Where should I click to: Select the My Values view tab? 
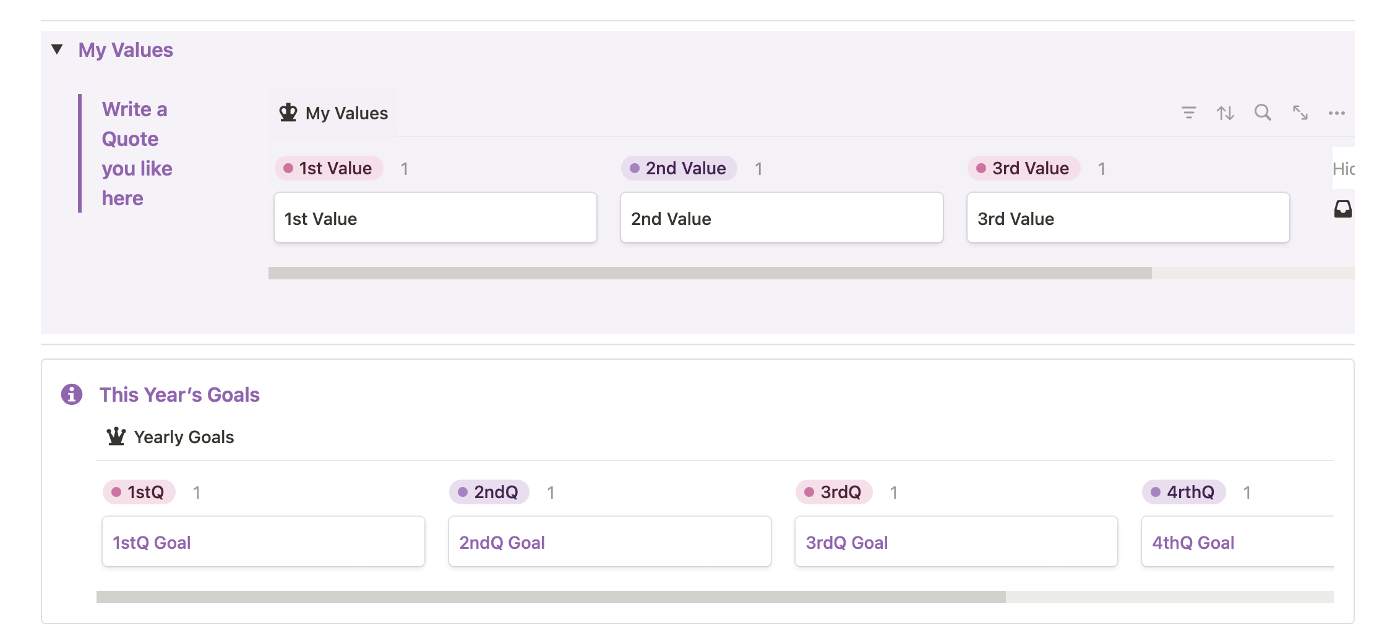tap(335, 113)
